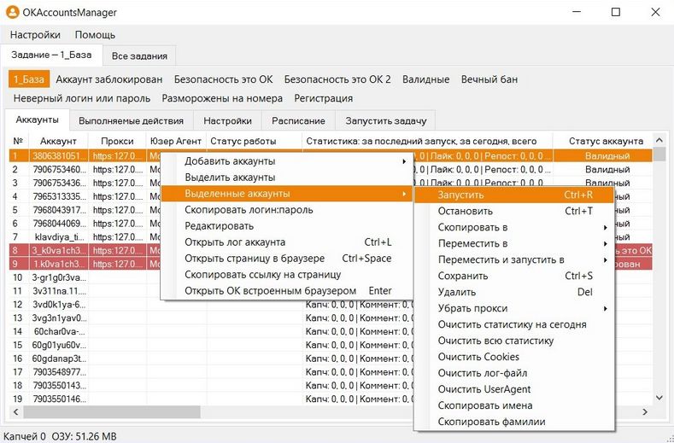Switch to the 'Расписание' tab
The height and width of the screenshot is (443, 674).
pyautogui.click(x=298, y=120)
